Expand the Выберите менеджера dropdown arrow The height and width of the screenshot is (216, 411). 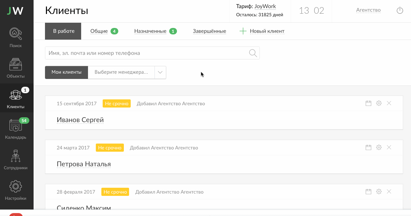click(x=160, y=72)
